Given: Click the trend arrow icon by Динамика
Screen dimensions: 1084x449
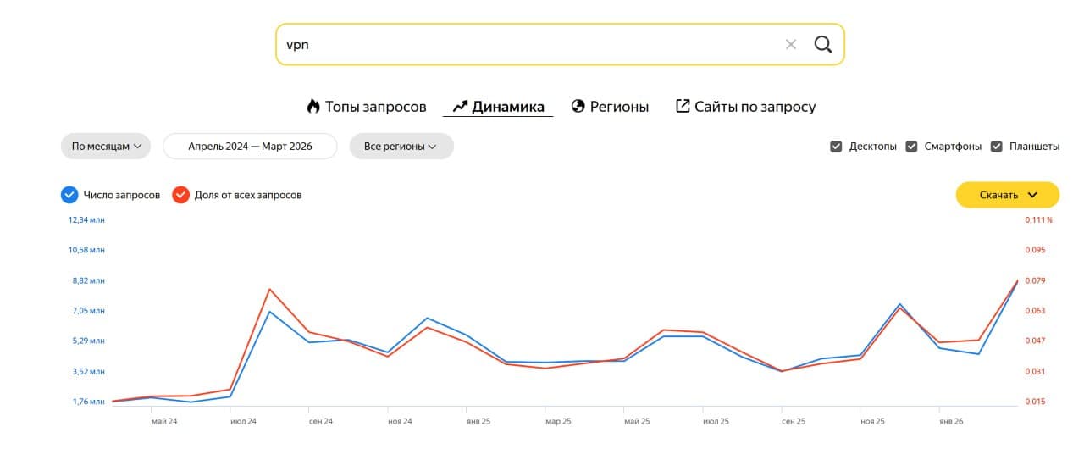Looking at the screenshot, I should 460,107.
